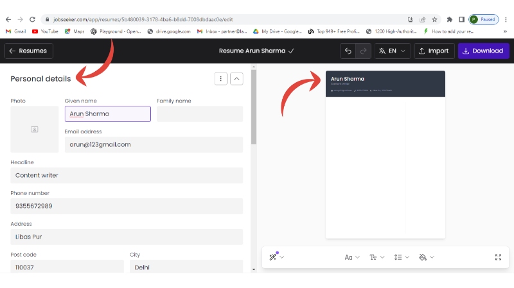Image resolution: width=514 pixels, height=288 pixels.
Task: Click the undo arrow icon
Action: (348, 51)
